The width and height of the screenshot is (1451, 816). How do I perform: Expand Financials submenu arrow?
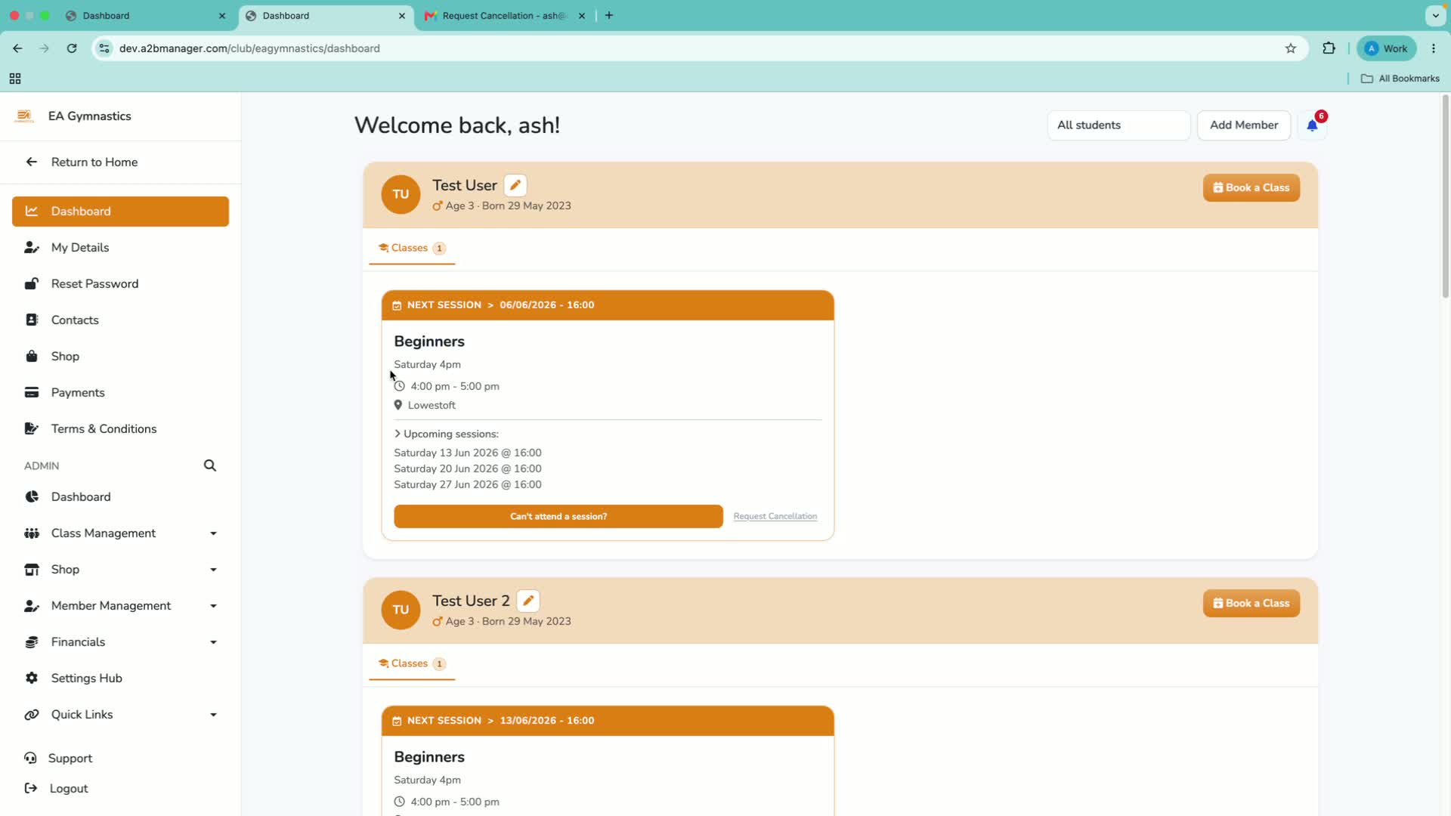tap(213, 642)
